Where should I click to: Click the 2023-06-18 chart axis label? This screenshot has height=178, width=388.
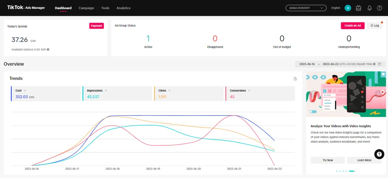pos(113,169)
